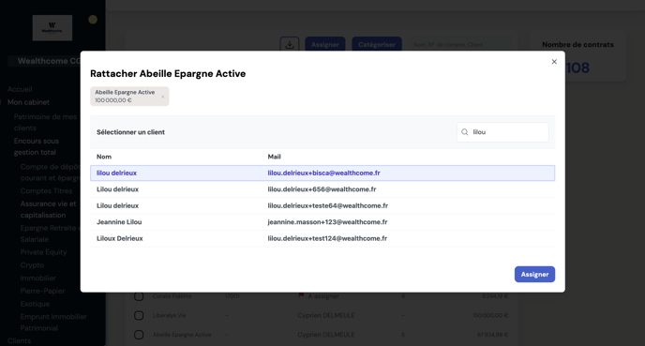
Task: Select the Jeannine Lilou client row
Action: tap(322, 222)
